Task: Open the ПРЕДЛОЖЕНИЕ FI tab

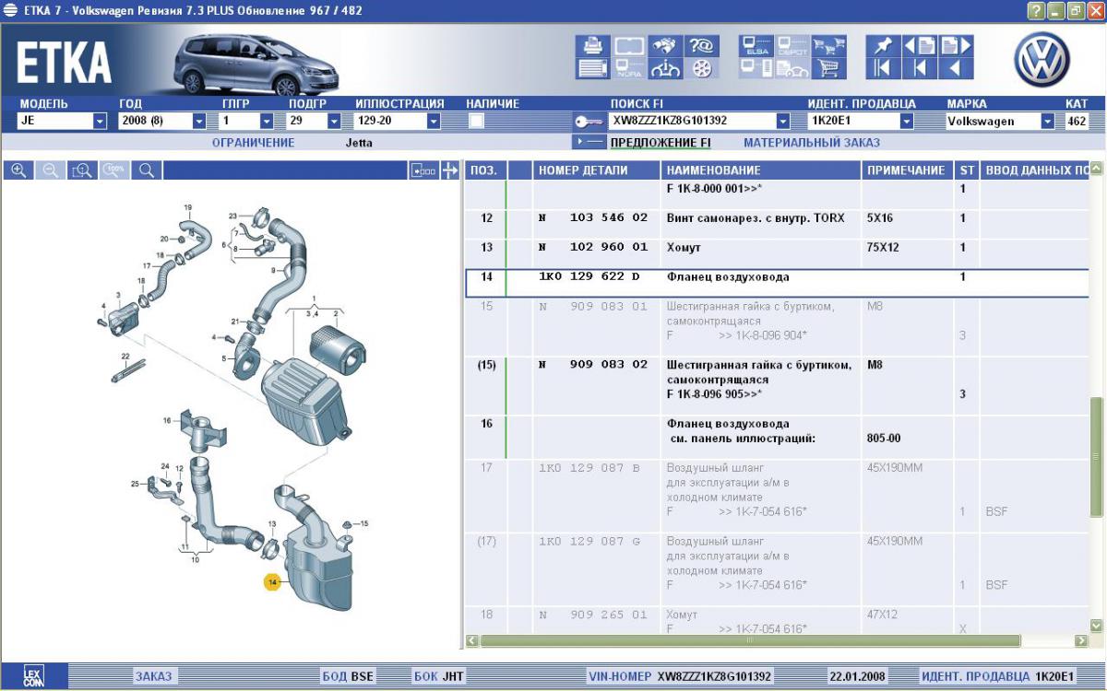Action: (661, 143)
